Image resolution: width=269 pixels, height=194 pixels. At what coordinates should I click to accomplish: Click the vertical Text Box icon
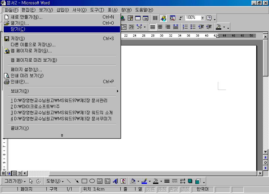tap(107, 181)
